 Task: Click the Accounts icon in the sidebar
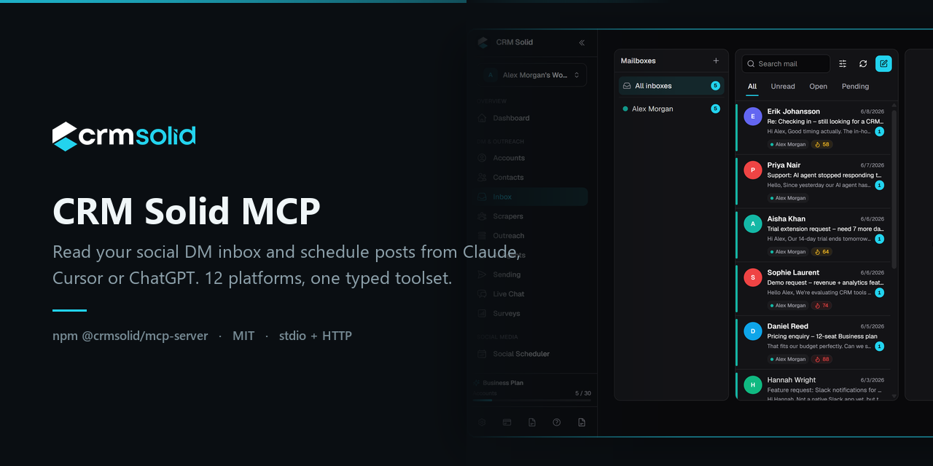tap(482, 158)
